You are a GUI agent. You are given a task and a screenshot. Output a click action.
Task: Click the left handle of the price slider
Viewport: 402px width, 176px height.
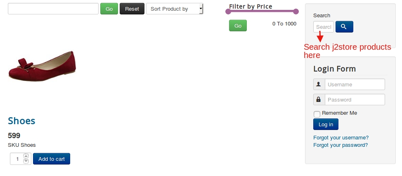pos(228,11)
